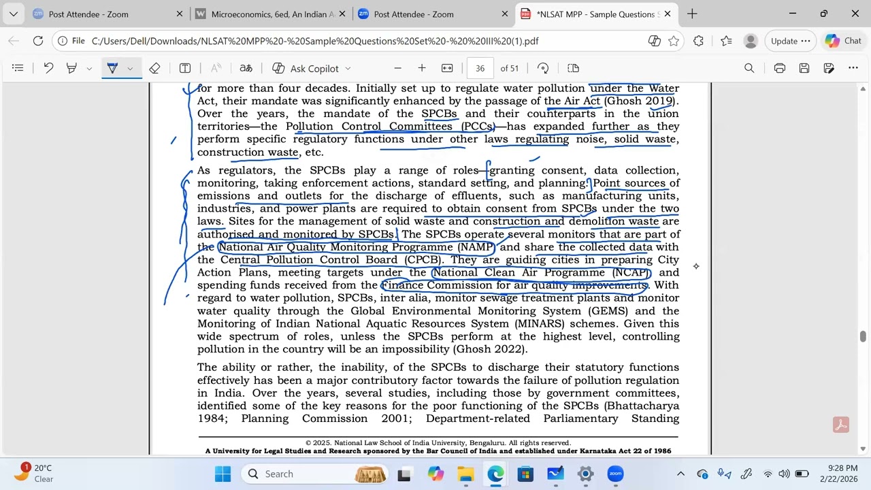
Task: Open the table of contents panel
Action: tap(18, 68)
